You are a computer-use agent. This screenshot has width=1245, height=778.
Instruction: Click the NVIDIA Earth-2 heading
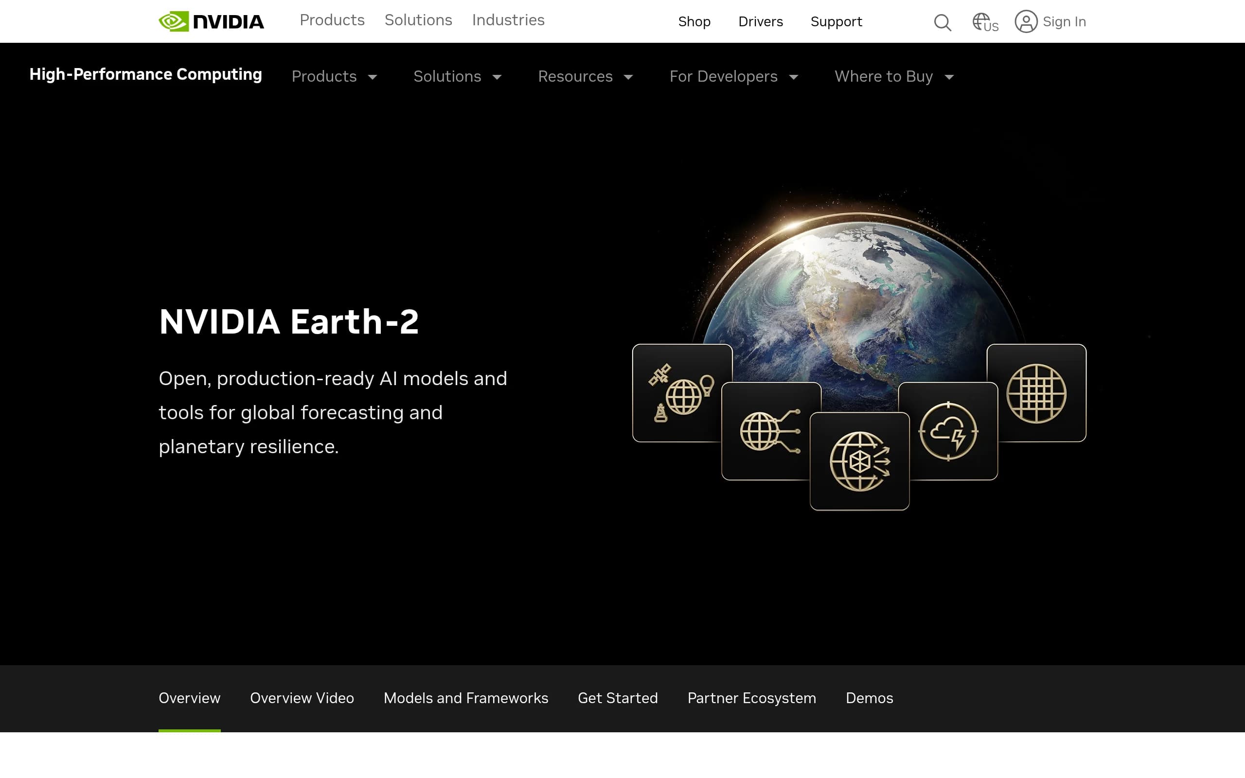coord(288,321)
